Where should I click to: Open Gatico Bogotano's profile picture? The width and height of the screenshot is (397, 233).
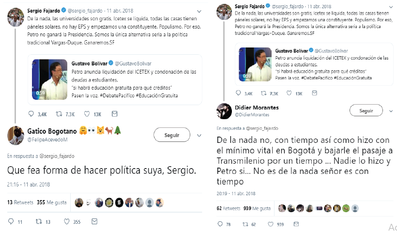click(16, 136)
